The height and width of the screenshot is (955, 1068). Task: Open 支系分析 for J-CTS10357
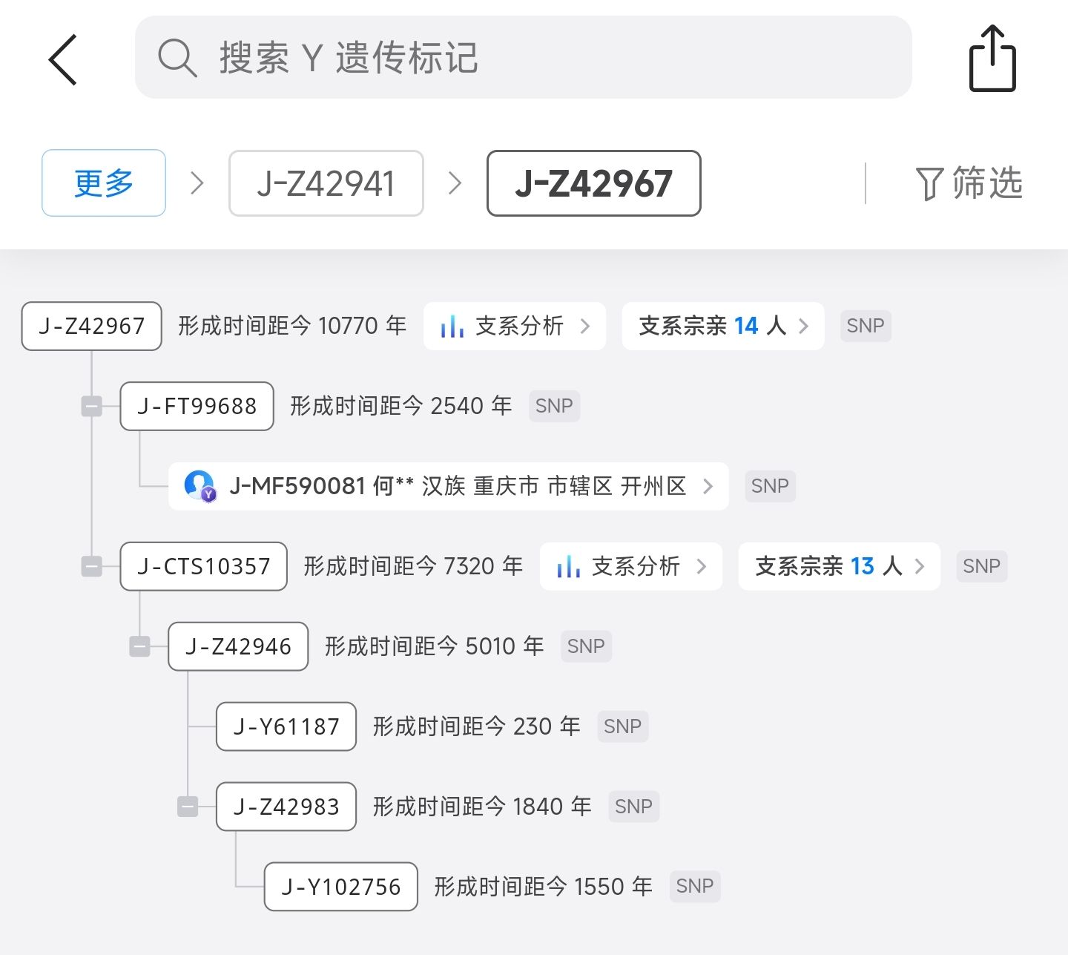(x=630, y=566)
